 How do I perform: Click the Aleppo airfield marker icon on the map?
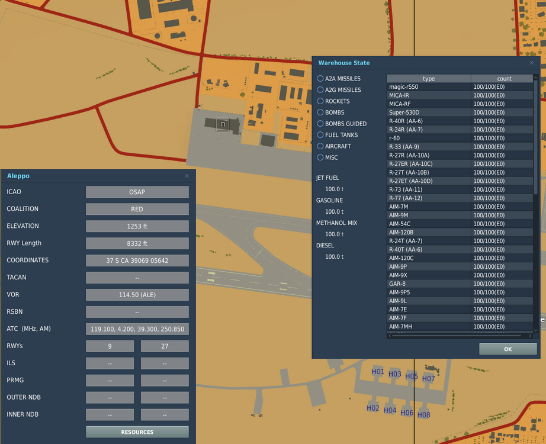[222, 124]
